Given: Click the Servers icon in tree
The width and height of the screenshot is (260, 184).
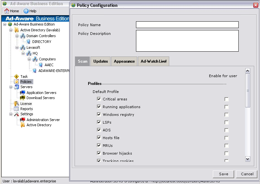Looking at the screenshot, I should point(16,87).
